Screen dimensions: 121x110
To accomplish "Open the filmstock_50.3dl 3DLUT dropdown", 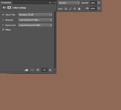I will (x=35, y=15).
